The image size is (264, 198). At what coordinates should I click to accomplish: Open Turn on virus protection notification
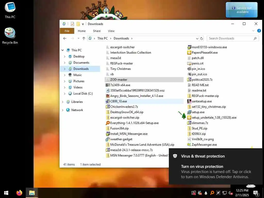pyautogui.click(x=215, y=166)
